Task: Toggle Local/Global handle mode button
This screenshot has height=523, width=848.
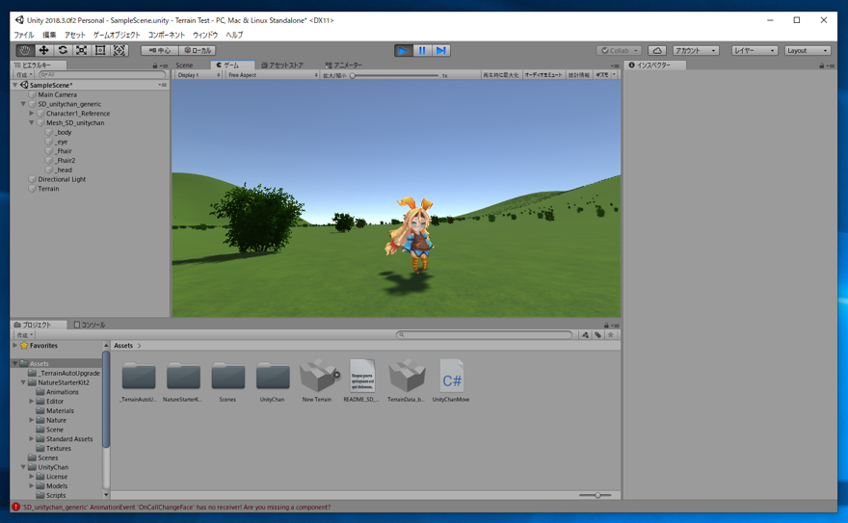Action: click(198, 50)
